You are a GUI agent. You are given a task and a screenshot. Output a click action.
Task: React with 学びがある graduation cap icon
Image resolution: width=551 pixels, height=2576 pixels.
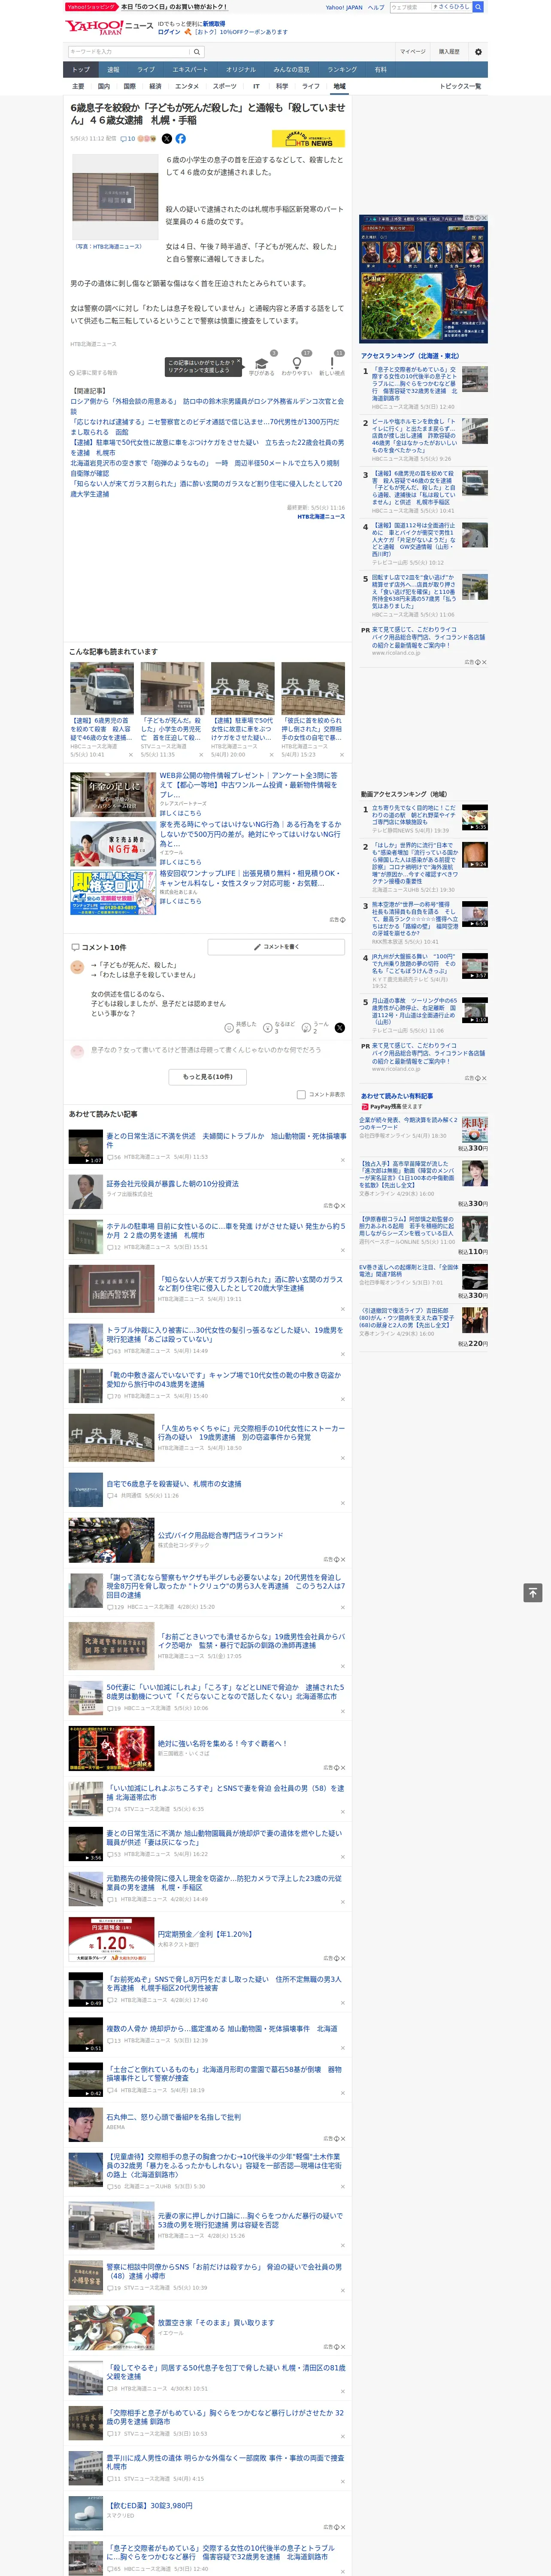(261, 364)
